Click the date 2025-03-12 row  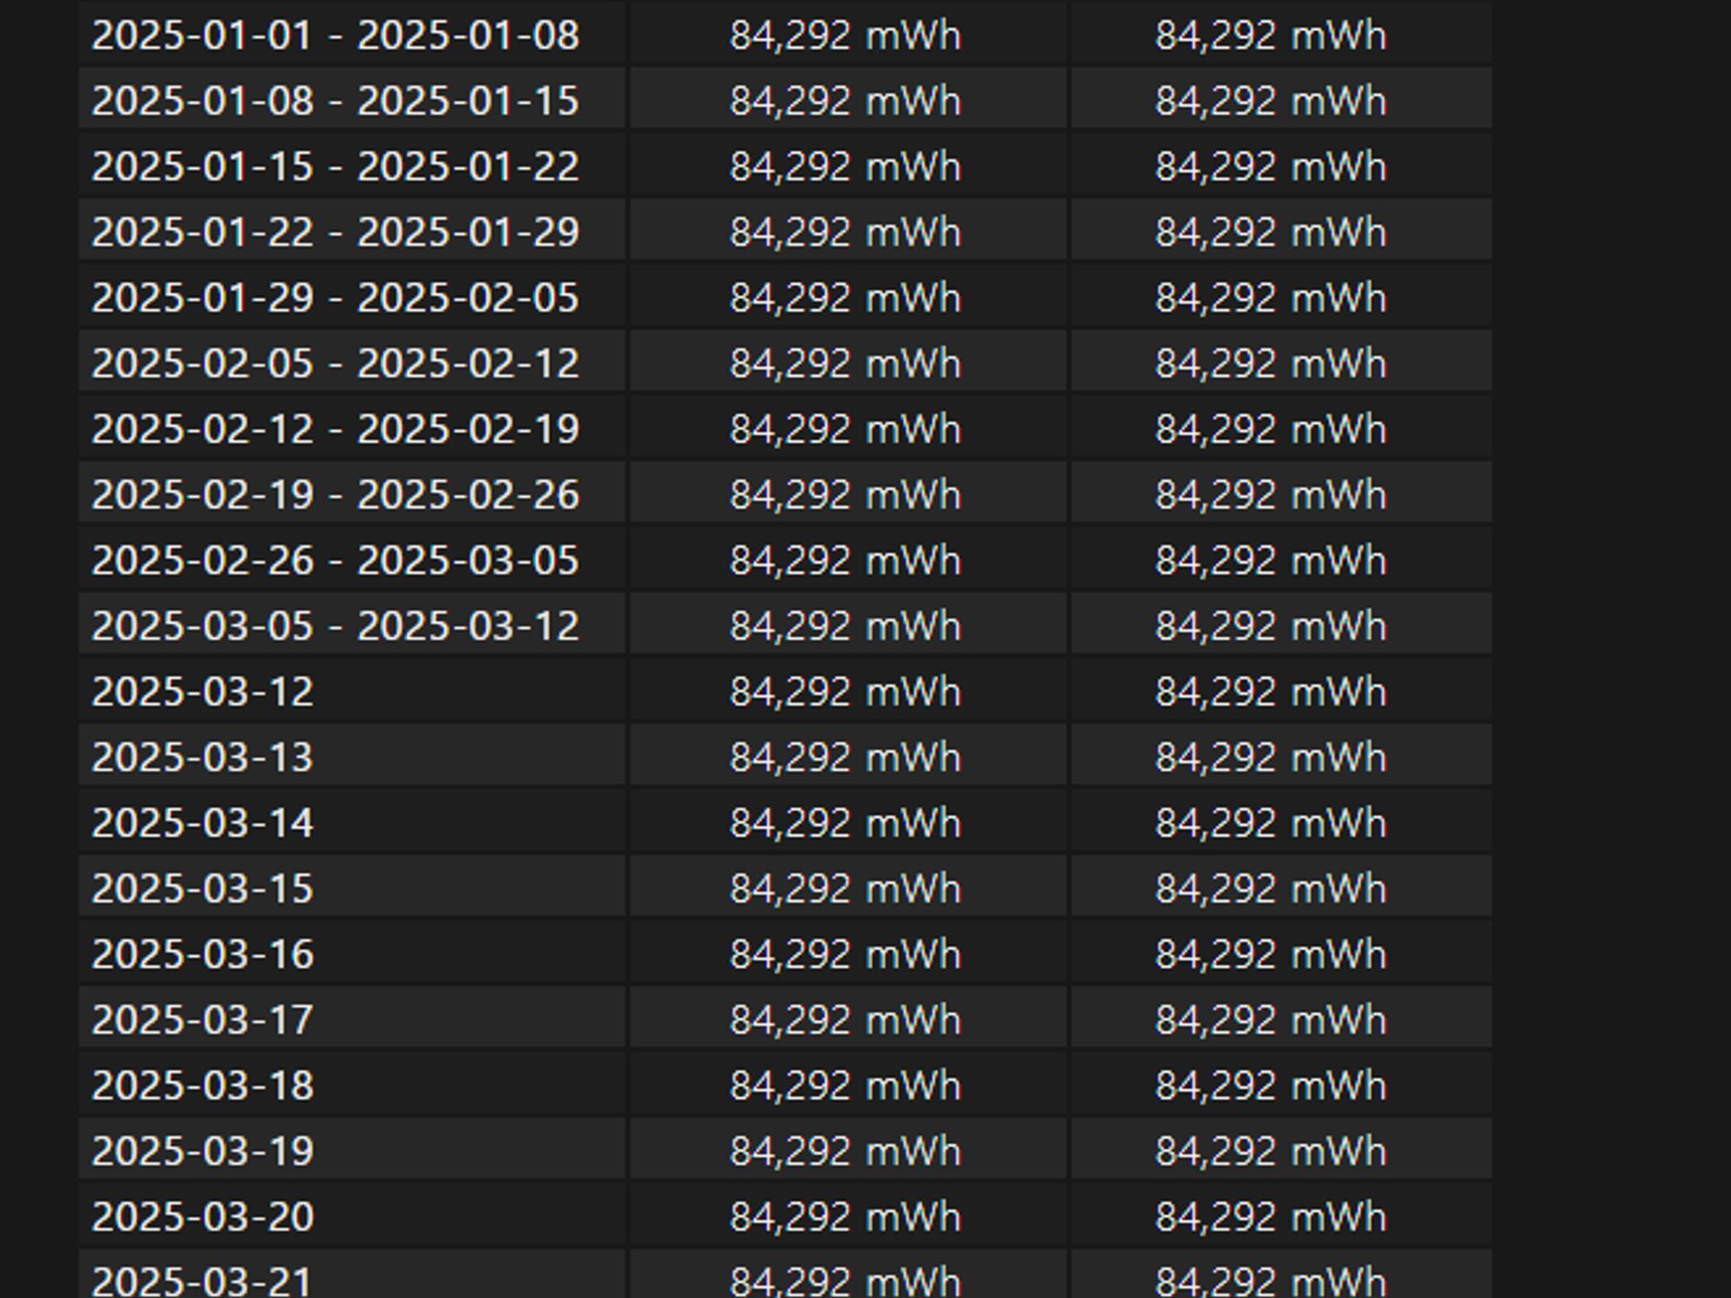(785, 691)
